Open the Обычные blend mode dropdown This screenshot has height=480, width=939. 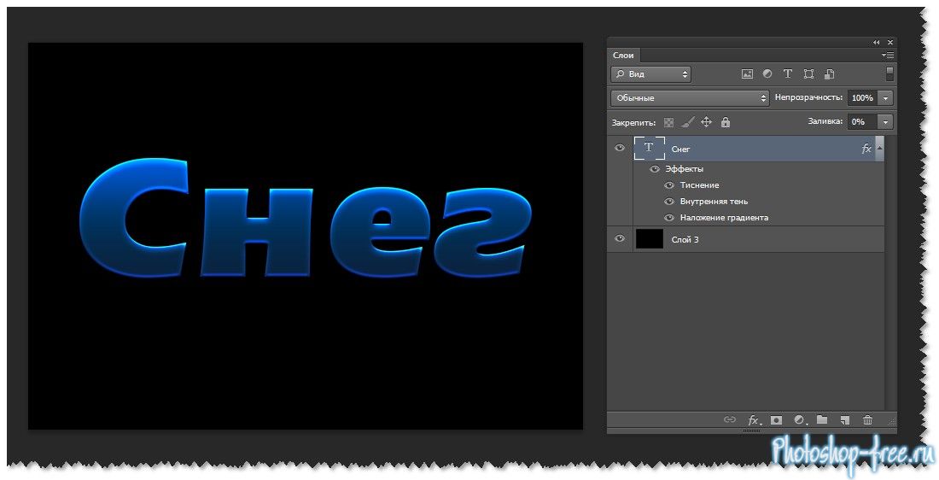point(690,98)
